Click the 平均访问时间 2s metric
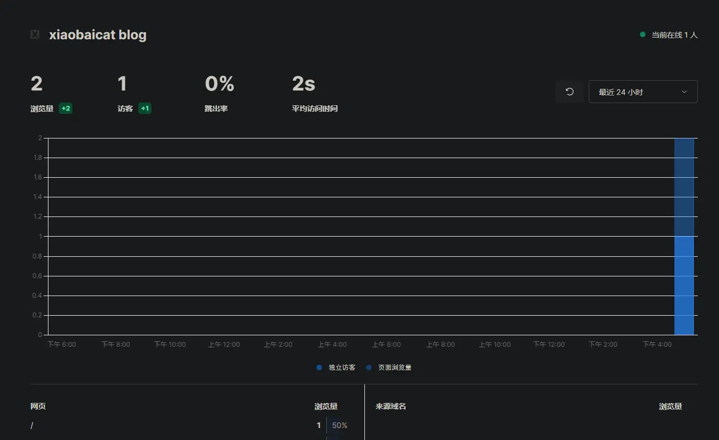 click(303, 84)
